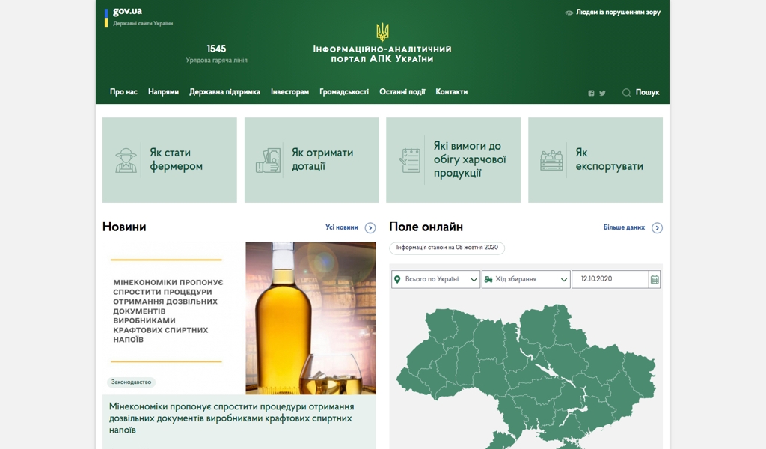
Task: Open the Останні події menu
Action: point(402,92)
